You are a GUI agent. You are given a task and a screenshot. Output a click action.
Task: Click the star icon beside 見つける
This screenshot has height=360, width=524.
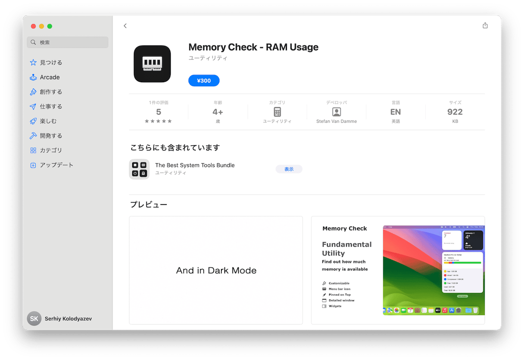tap(33, 62)
